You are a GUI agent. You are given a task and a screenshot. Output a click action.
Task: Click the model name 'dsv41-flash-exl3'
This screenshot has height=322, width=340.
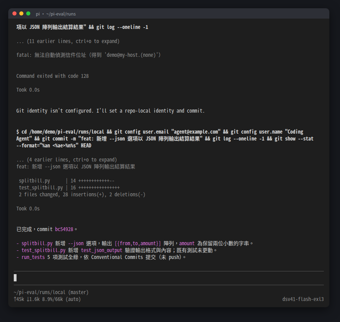(x=303, y=299)
